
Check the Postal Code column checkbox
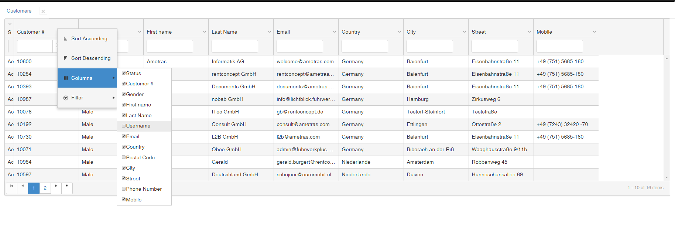click(124, 157)
